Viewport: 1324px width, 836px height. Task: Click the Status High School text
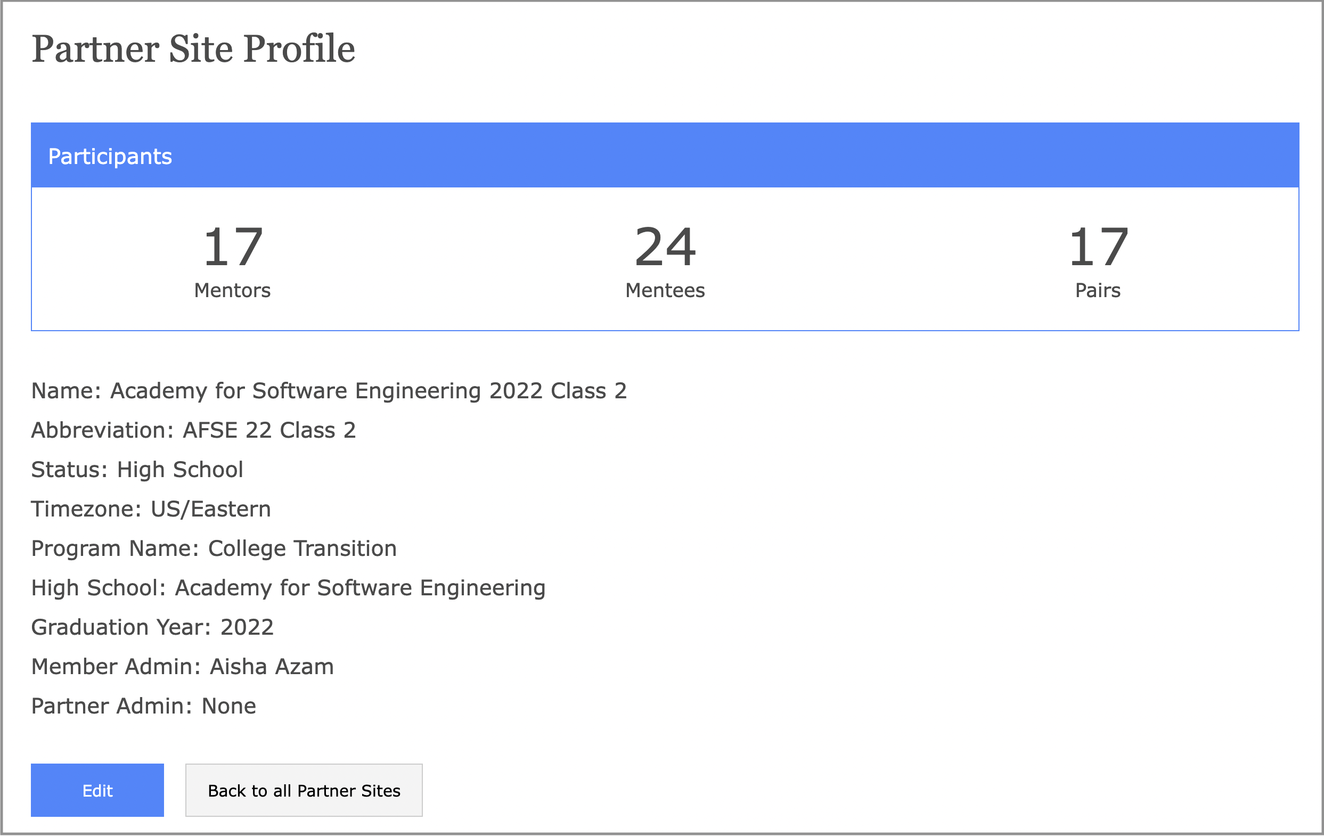(x=137, y=470)
